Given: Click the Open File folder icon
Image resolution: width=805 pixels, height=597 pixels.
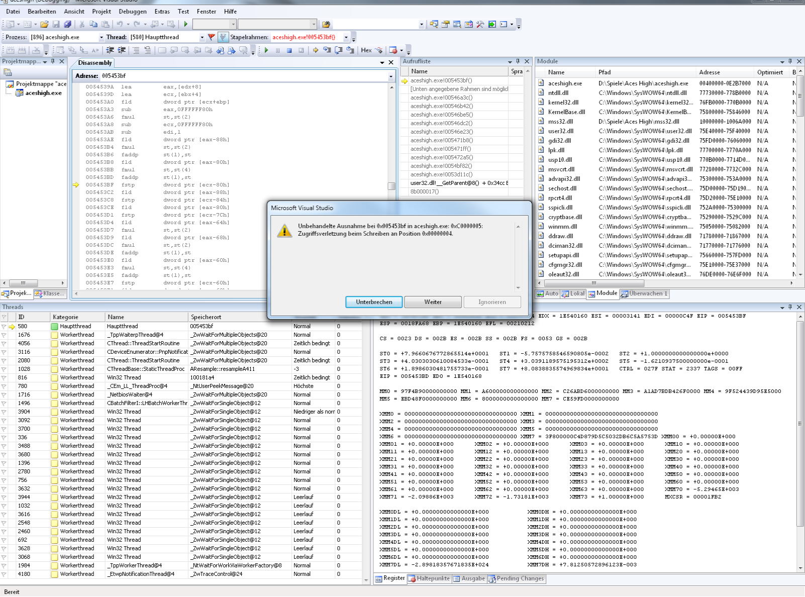Looking at the screenshot, I should click(x=44, y=24).
